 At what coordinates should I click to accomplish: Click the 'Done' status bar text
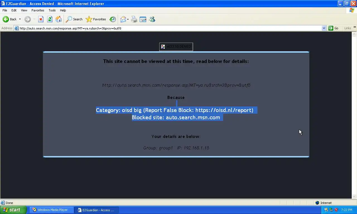coord(9,203)
